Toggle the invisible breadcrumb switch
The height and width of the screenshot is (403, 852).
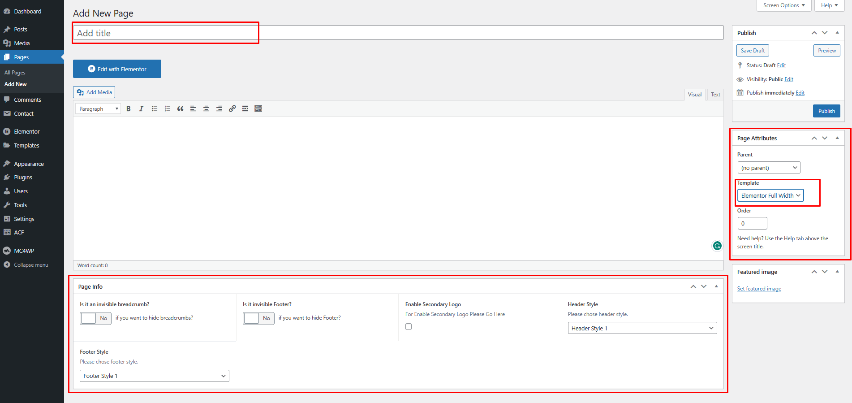(95, 318)
